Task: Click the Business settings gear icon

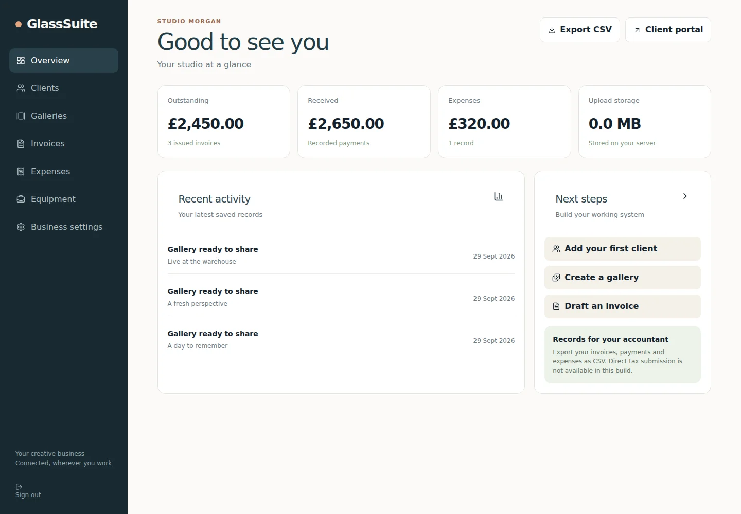Action: pos(21,227)
